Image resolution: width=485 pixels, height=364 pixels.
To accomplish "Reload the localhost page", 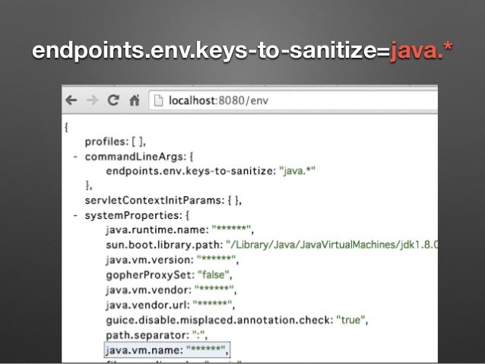I will [x=113, y=100].
